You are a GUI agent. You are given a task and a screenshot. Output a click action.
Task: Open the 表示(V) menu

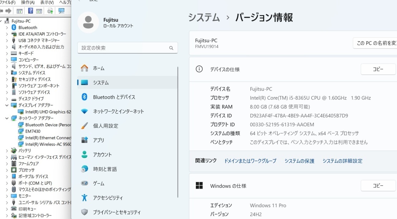pyautogui.click(x=47, y=3)
